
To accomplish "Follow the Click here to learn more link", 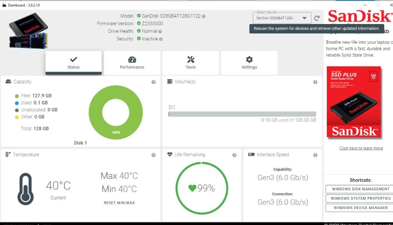I will (x=361, y=148).
